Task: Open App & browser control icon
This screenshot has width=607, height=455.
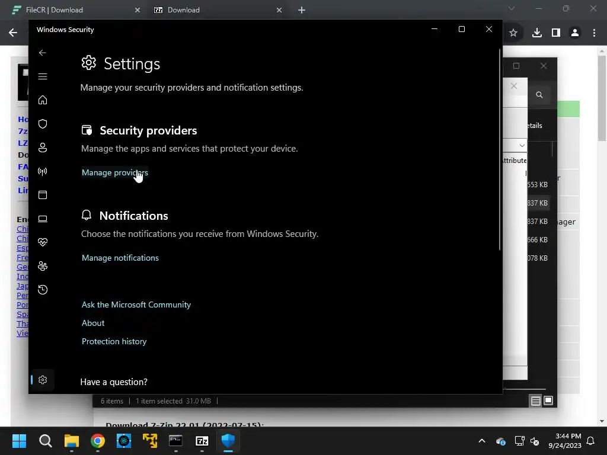Action: (x=43, y=195)
